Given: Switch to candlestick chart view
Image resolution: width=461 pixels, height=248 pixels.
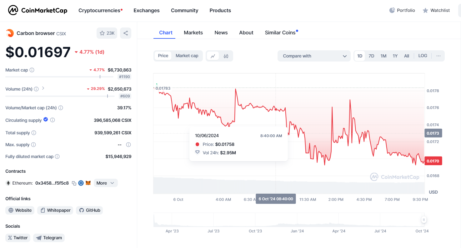Looking at the screenshot, I should tap(226, 56).
